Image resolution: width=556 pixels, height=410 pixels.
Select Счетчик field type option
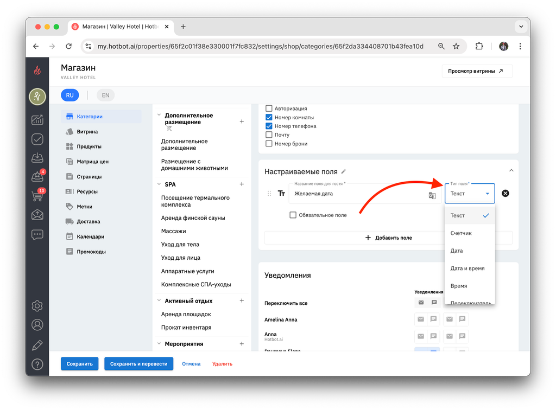[470, 233]
